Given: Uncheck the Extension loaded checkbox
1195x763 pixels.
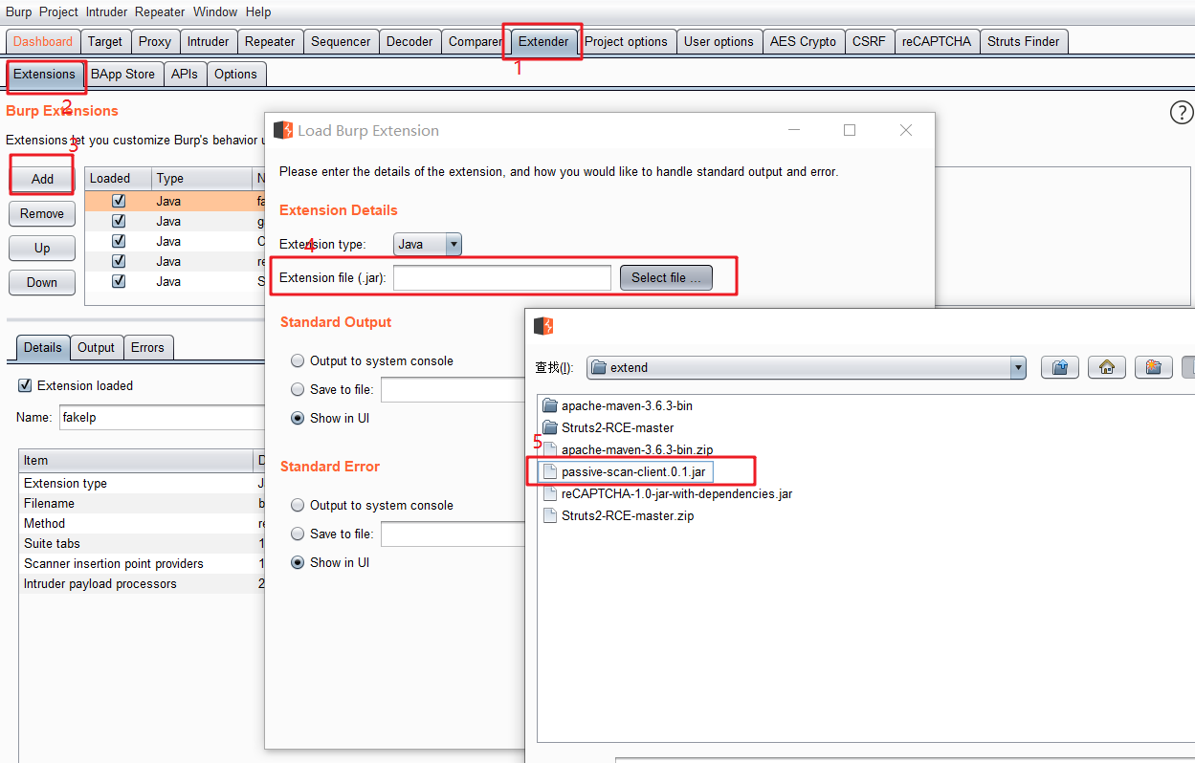Looking at the screenshot, I should (25, 386).
